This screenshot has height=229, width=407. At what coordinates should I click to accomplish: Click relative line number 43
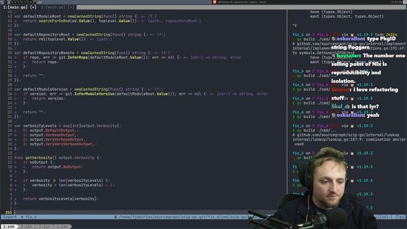pos(10,17)
